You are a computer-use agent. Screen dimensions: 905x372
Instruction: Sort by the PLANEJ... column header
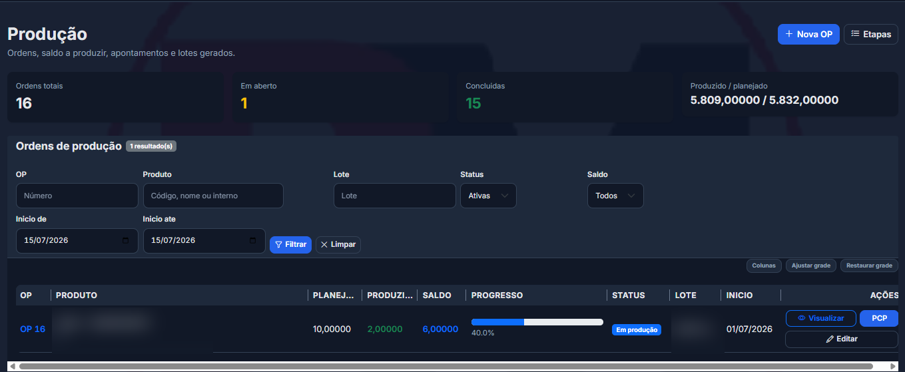pyautogui.click(x=335, y=295)
